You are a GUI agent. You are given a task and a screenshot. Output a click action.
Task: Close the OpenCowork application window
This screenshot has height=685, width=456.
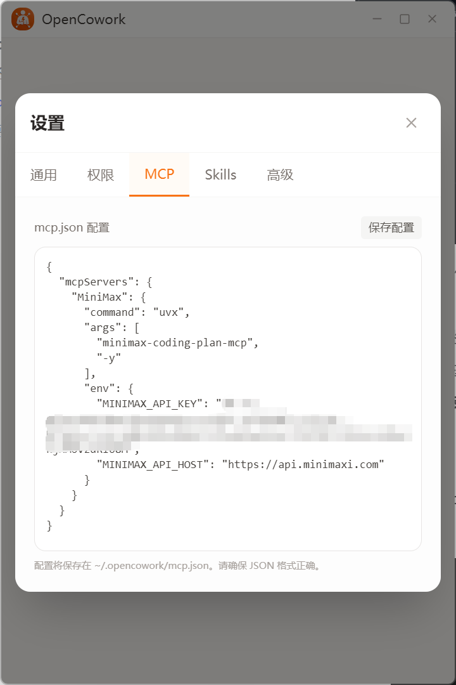(432, 19)
